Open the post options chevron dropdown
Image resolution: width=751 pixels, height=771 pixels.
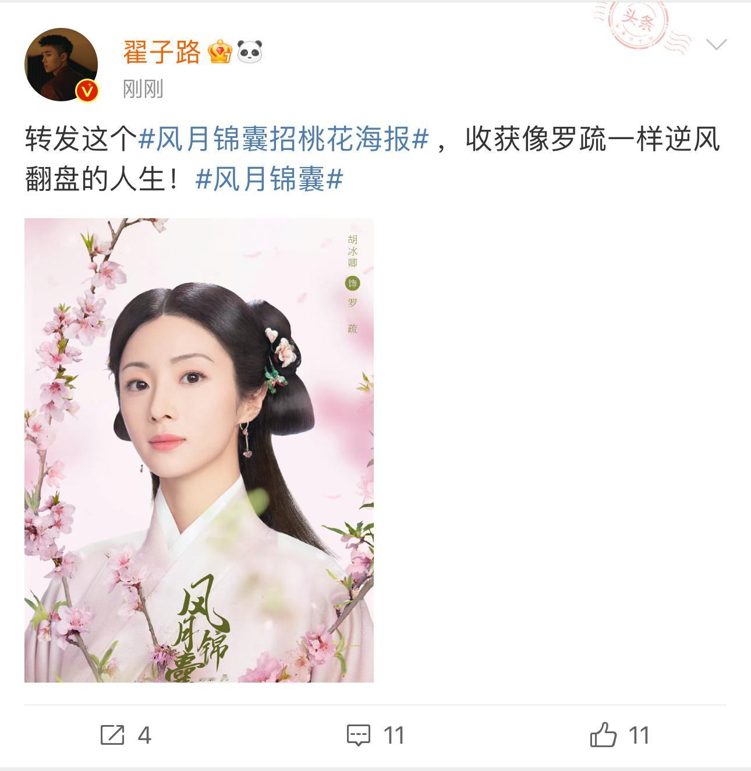[x=715, y=45]
